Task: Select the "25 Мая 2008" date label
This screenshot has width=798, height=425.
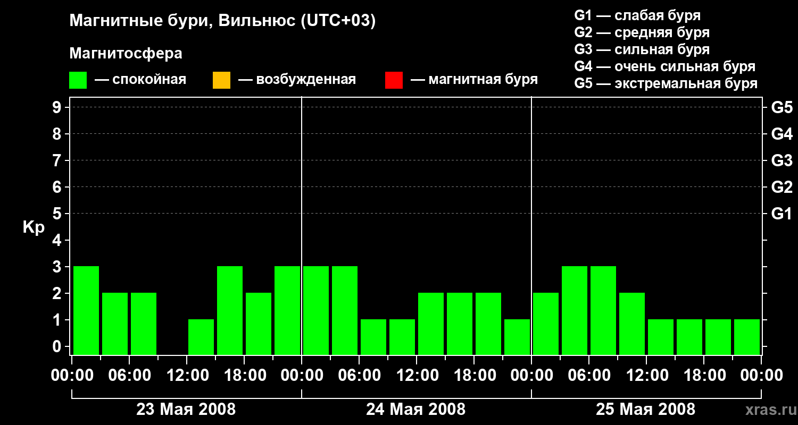Action: (646, 410)
